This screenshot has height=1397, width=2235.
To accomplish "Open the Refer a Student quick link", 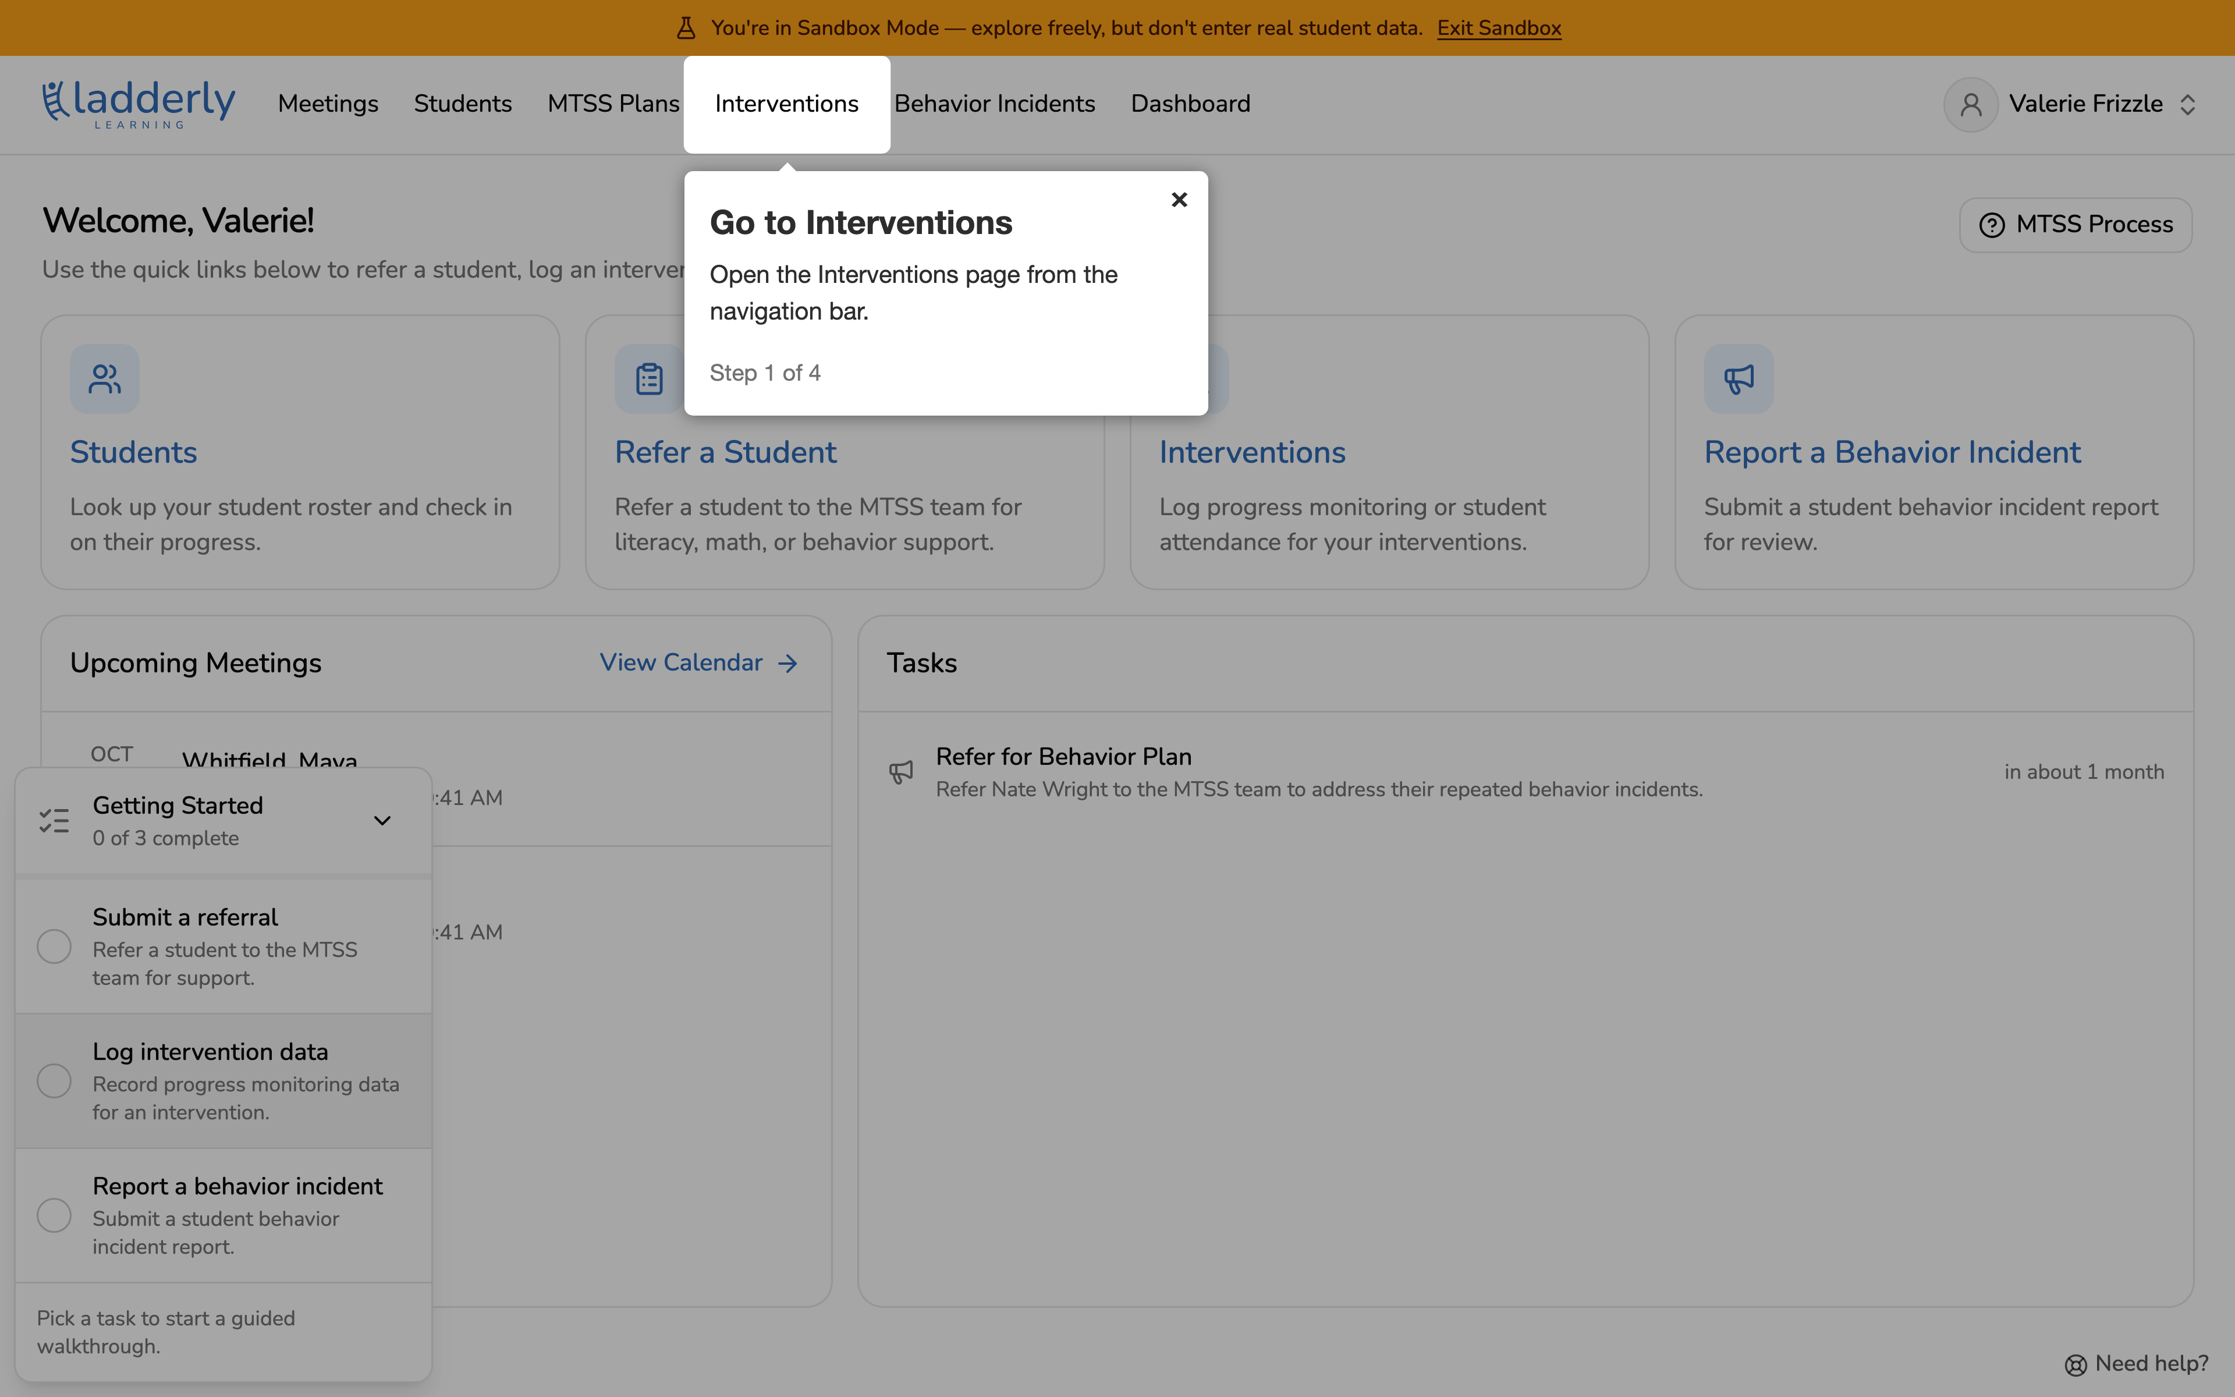I will (x=726, y=452).
